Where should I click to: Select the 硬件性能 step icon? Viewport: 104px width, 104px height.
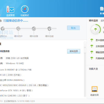[x=49, y=29]
